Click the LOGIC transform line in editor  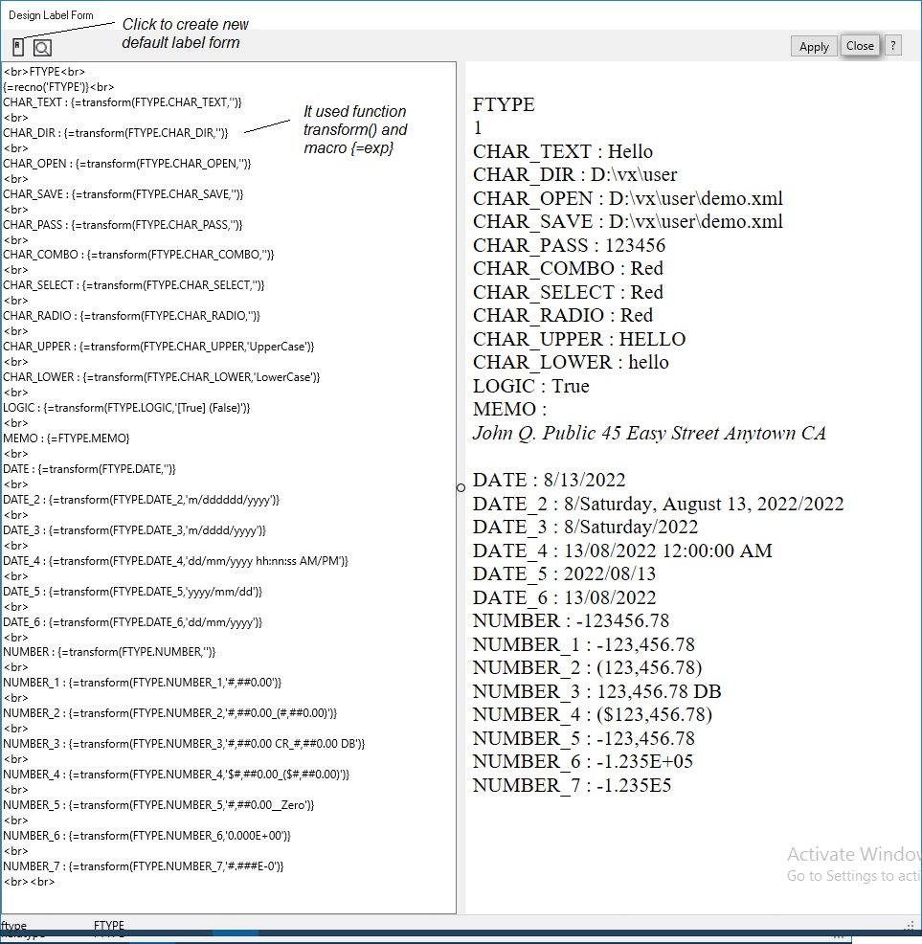pyautogui.click(x=126, y=408)
